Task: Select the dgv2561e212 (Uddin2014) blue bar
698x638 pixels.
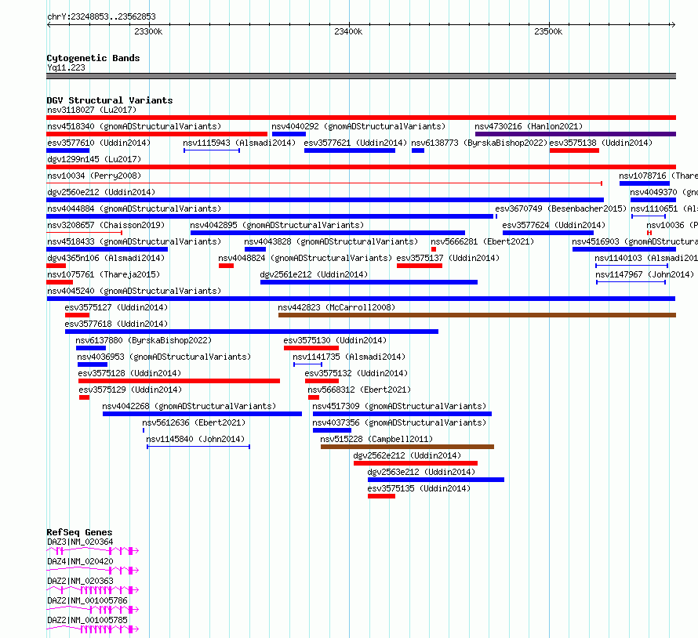Action: point(369,282)
